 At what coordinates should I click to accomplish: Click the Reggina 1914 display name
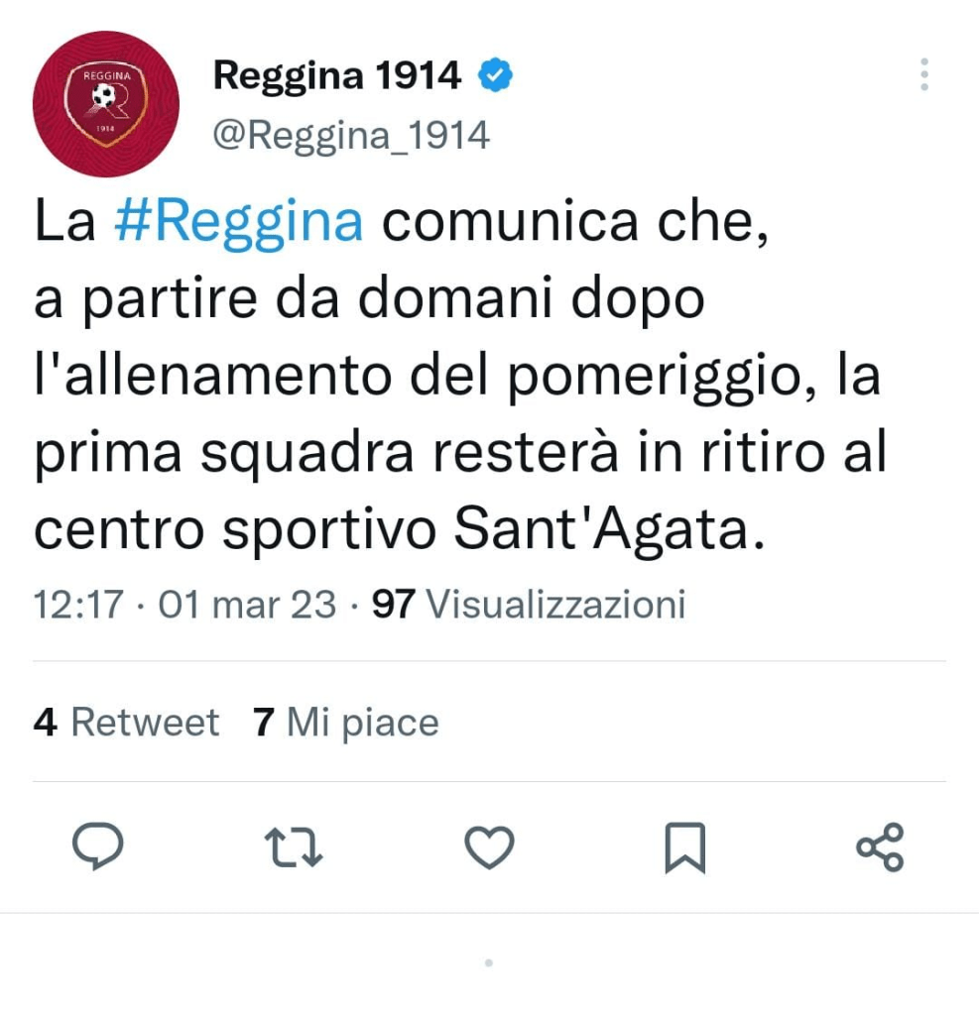coord(337,75)
